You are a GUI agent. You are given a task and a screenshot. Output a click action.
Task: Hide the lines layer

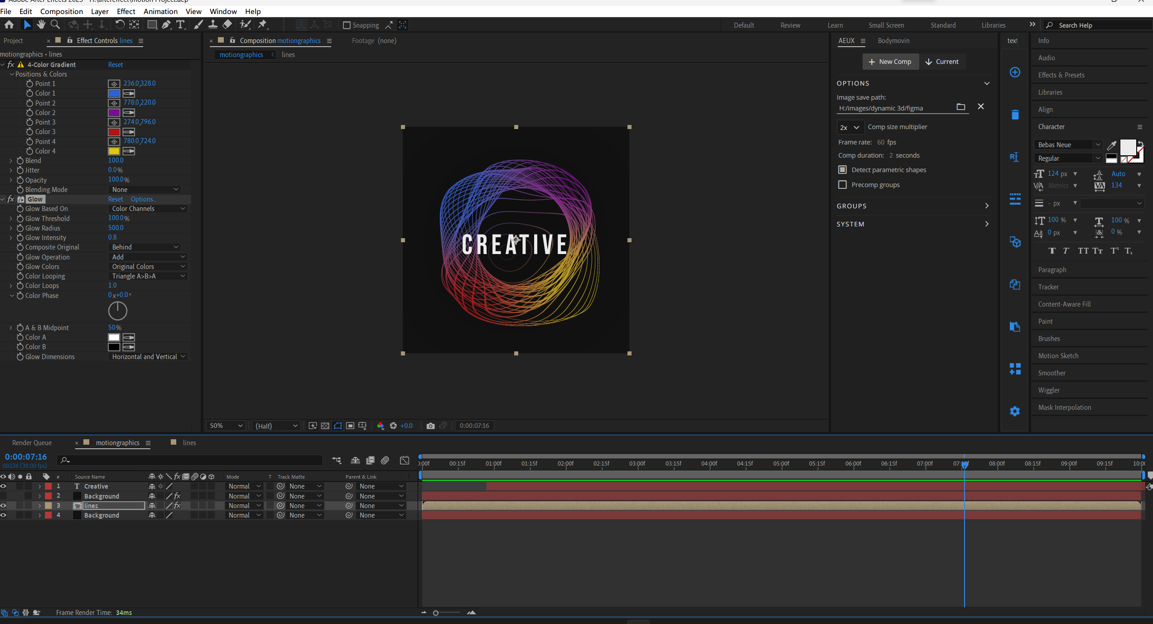pos(4,506)
